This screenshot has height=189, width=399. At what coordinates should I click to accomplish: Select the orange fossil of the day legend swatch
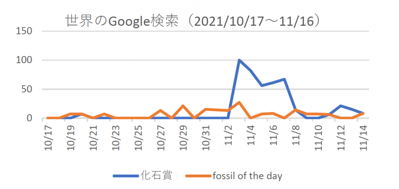tap(198, 176)
